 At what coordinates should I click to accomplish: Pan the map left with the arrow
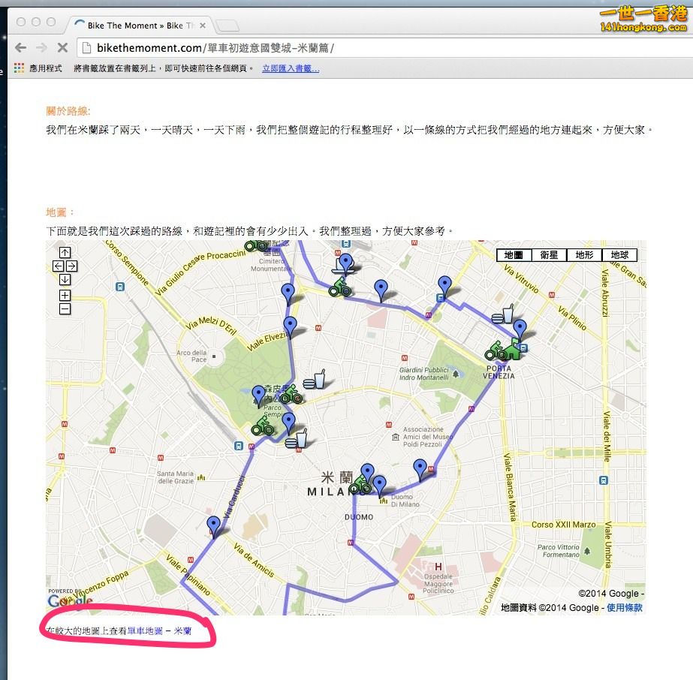(x=58, y=266)
